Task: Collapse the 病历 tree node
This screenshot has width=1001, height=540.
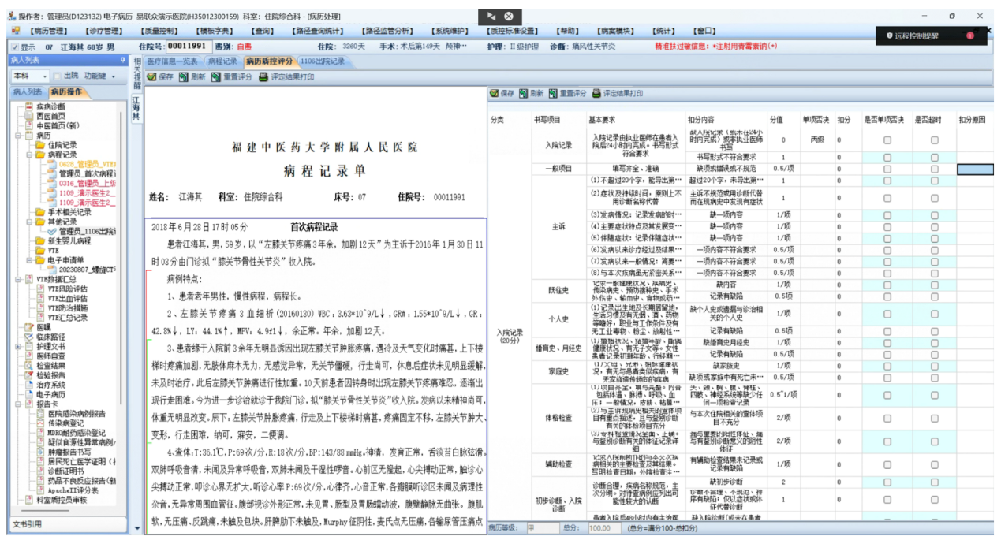Action: coord(19,136)
